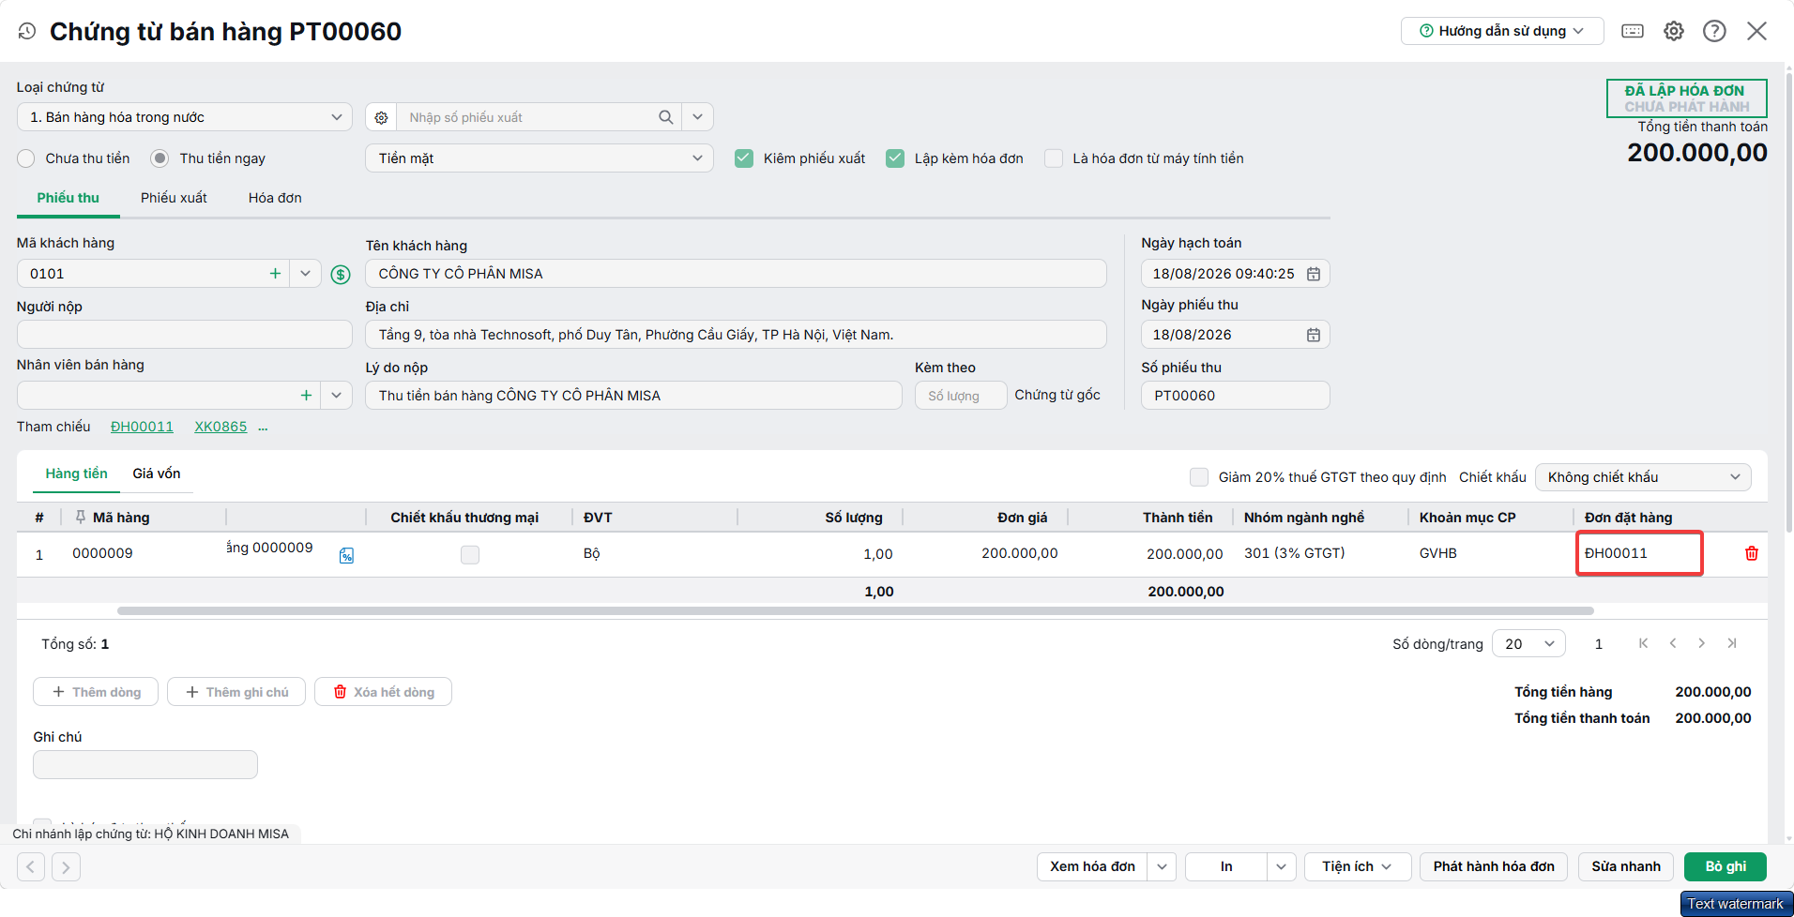This screenshot has height=917, width=1794.
Task: Click the Ghi chú input field
Action: [x=145, y=764]
